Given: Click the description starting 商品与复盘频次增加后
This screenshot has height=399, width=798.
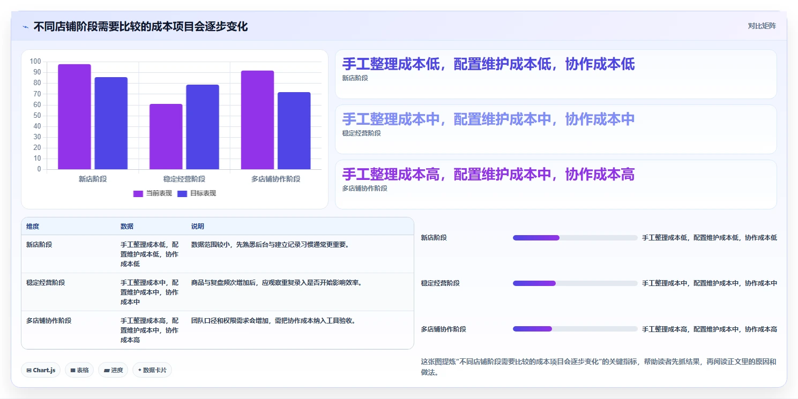Looking at the screenshot, I should 277,283.
